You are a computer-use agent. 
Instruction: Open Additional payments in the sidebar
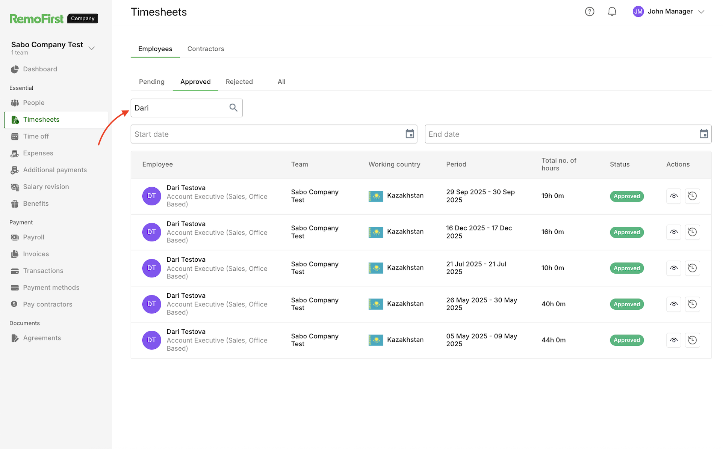(55, 170)
